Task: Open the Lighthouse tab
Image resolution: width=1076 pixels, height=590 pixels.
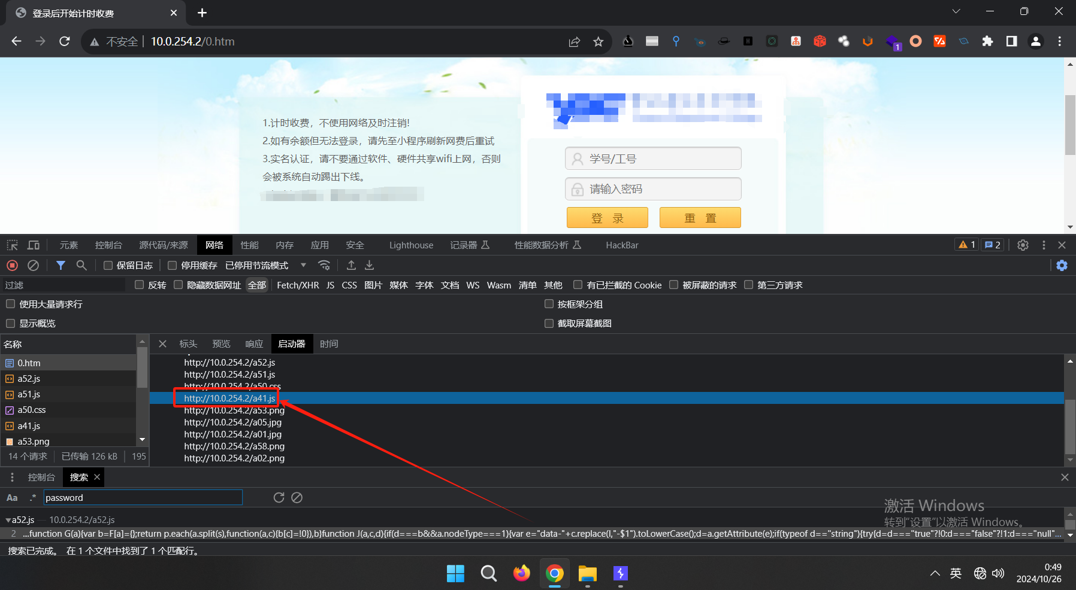Action: [x=411, y=245]
